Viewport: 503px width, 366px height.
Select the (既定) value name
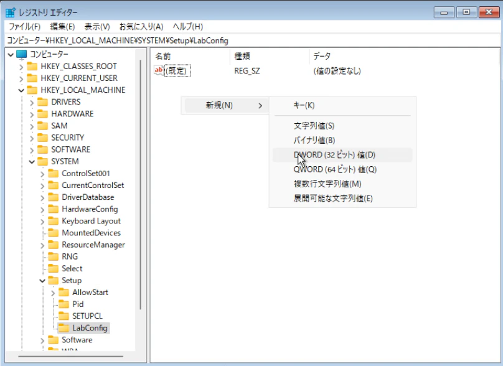[177, 70]
